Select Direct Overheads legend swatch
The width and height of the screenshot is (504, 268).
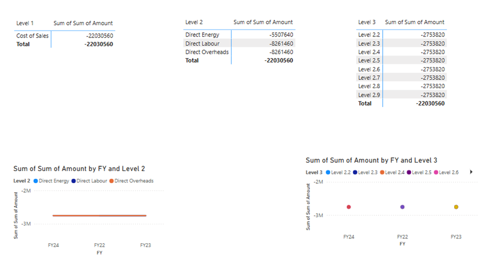coord(112,181)
